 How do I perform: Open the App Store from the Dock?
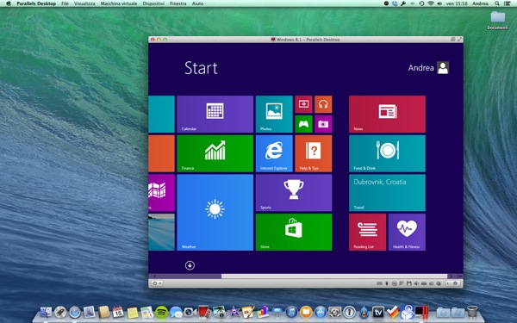(321, 312)
